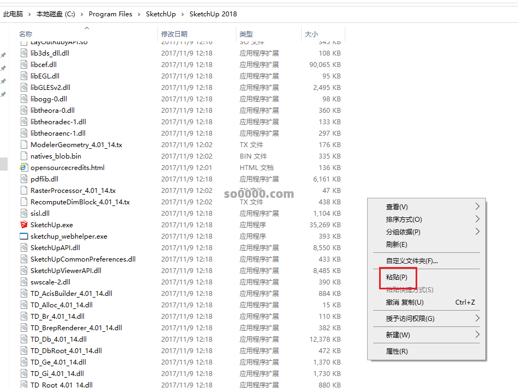The width and height of the screenshot is (518, 388).
Task: Expand the 新建(W) submenu arrow
Action: (x=477, y=335)
